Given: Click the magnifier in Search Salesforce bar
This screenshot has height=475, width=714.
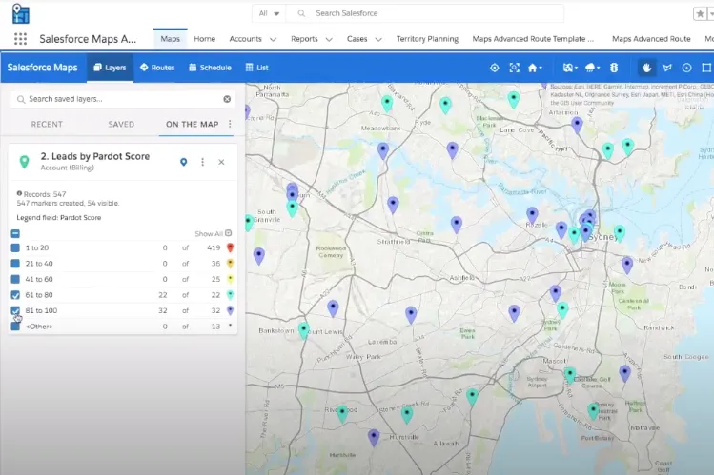Looking at the screenshot, I should (301, 13).
